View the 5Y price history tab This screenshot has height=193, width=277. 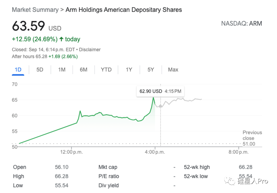[151, 69]
